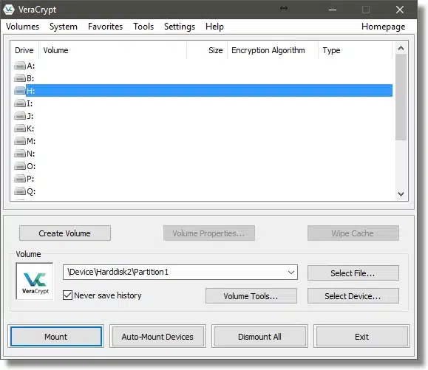Toggle the Never save history checkbox
The image size is (428, 370).
[67, 295]
